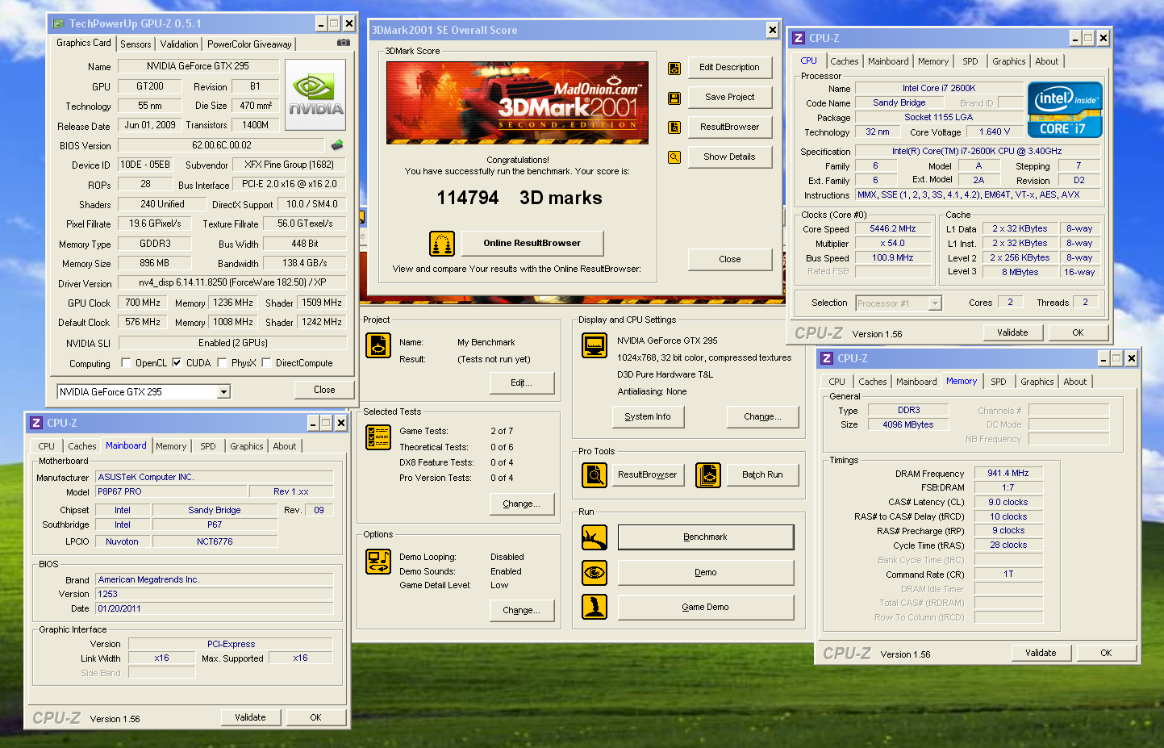Screen dimensions: 1164x748
Task: Click the Show Details magnifier icon
Action: coord(674,157)
